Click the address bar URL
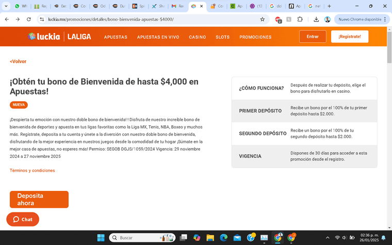 (111, 19)
